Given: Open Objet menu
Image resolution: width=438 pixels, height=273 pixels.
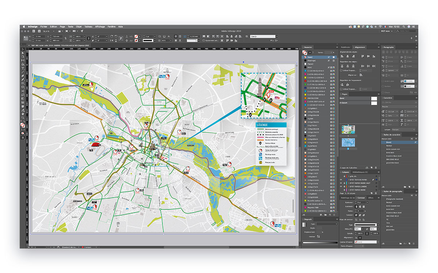Looking at the screenshot, I should click(x=79, y=27).
